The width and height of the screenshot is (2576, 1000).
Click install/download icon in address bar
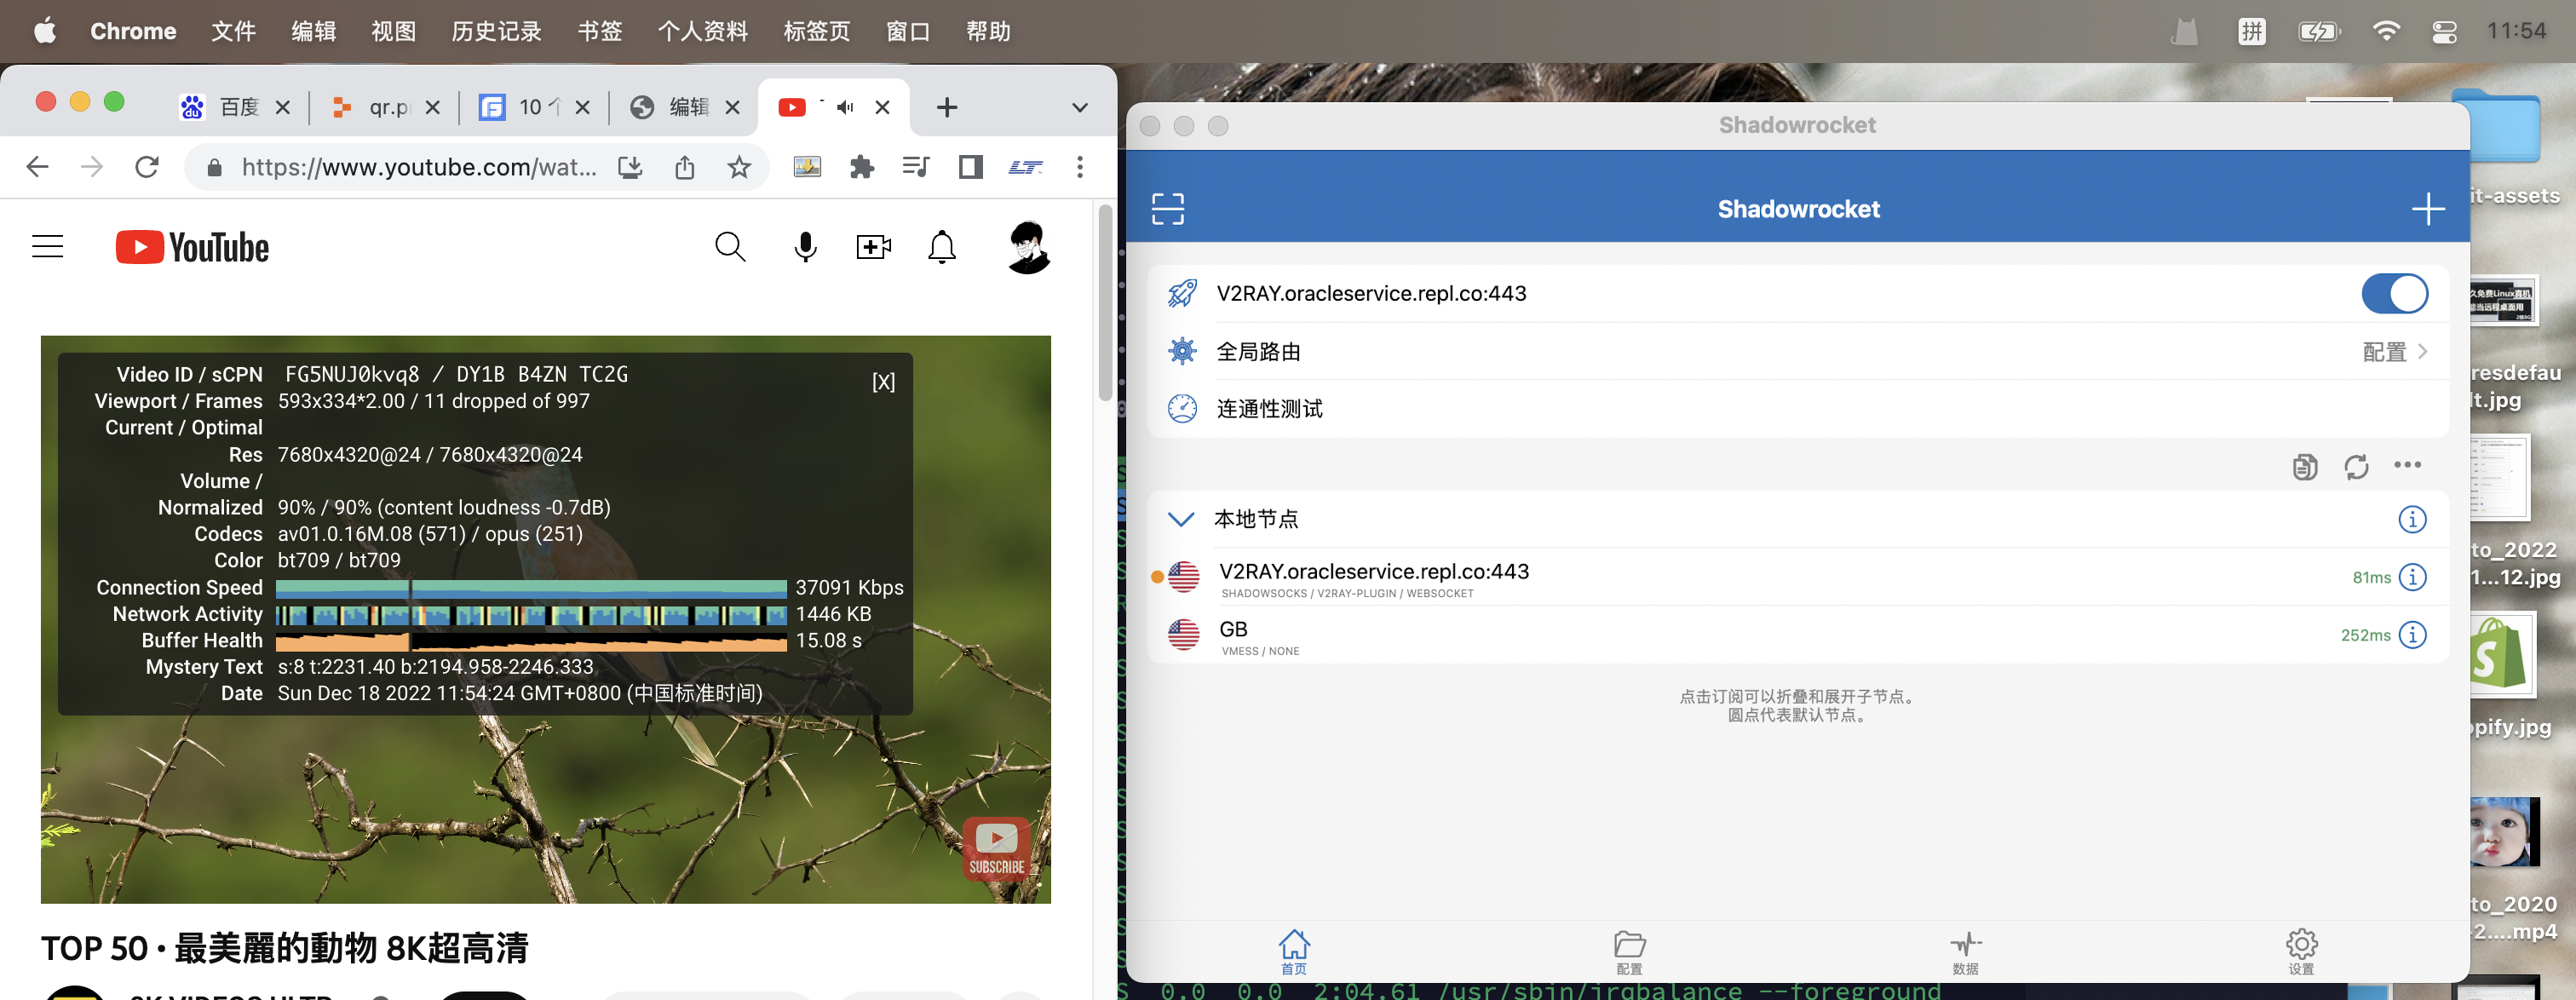(x=630, y=167)
